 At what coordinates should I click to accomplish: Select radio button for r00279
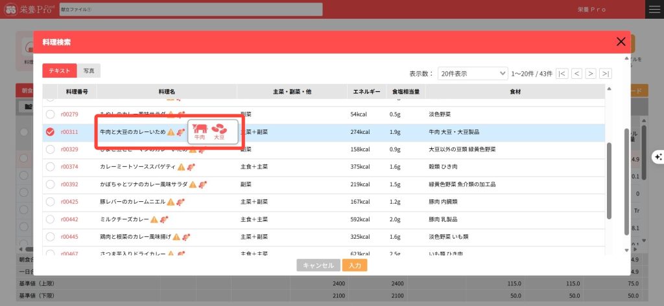[50, 115]
